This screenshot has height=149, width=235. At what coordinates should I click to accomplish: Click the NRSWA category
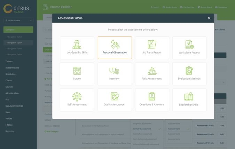48,120
